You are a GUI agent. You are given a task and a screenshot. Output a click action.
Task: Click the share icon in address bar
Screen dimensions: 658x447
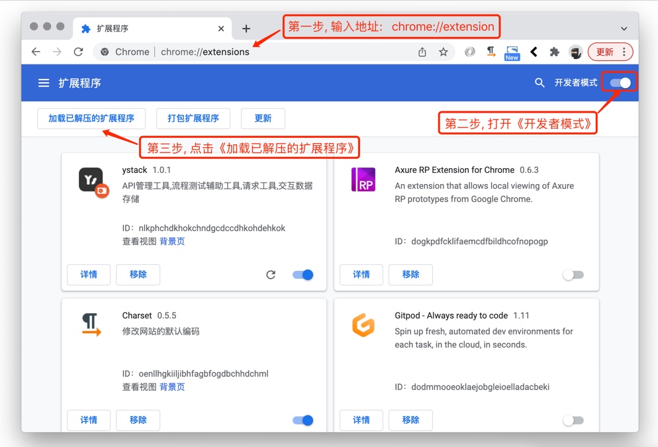(x=422, y=52)
